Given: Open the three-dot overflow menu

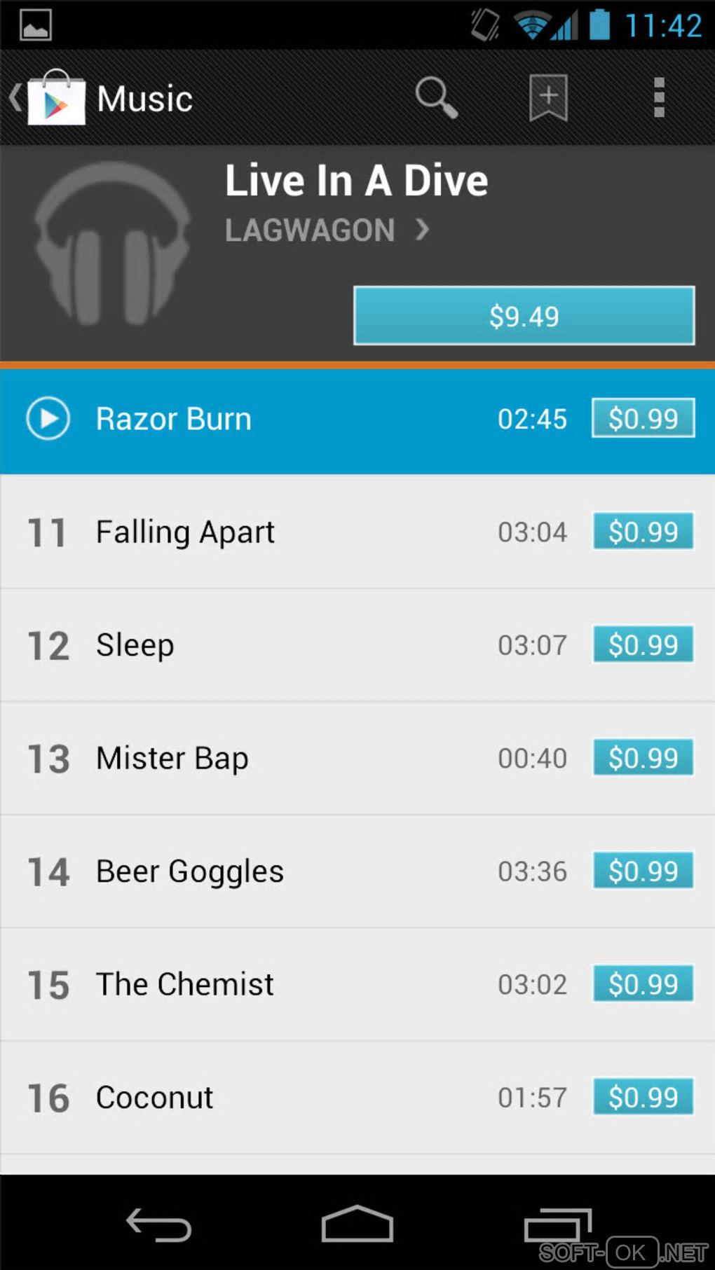Looking at the screenshot, I should point(659,97).
